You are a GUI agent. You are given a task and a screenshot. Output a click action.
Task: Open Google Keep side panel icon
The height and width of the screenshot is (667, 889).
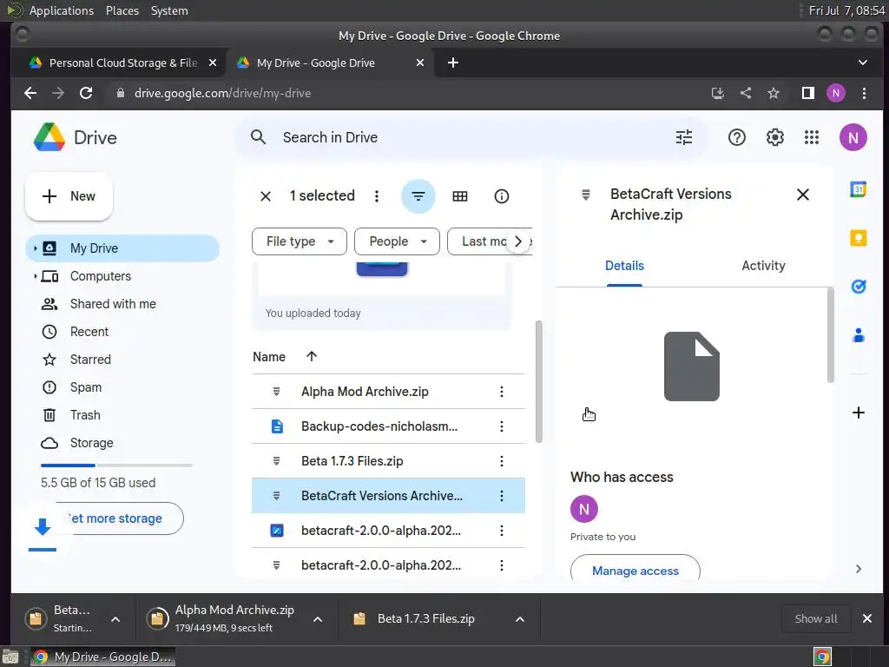point(858,238)
